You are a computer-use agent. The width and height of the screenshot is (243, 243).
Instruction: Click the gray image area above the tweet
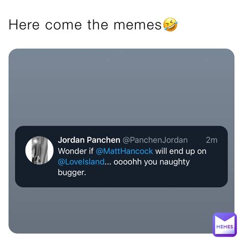point(121,87)
